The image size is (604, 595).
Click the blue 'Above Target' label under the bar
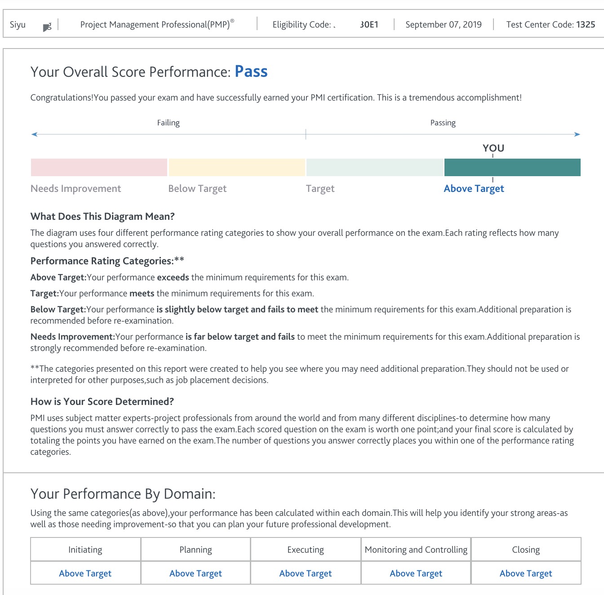pos(474,189)
